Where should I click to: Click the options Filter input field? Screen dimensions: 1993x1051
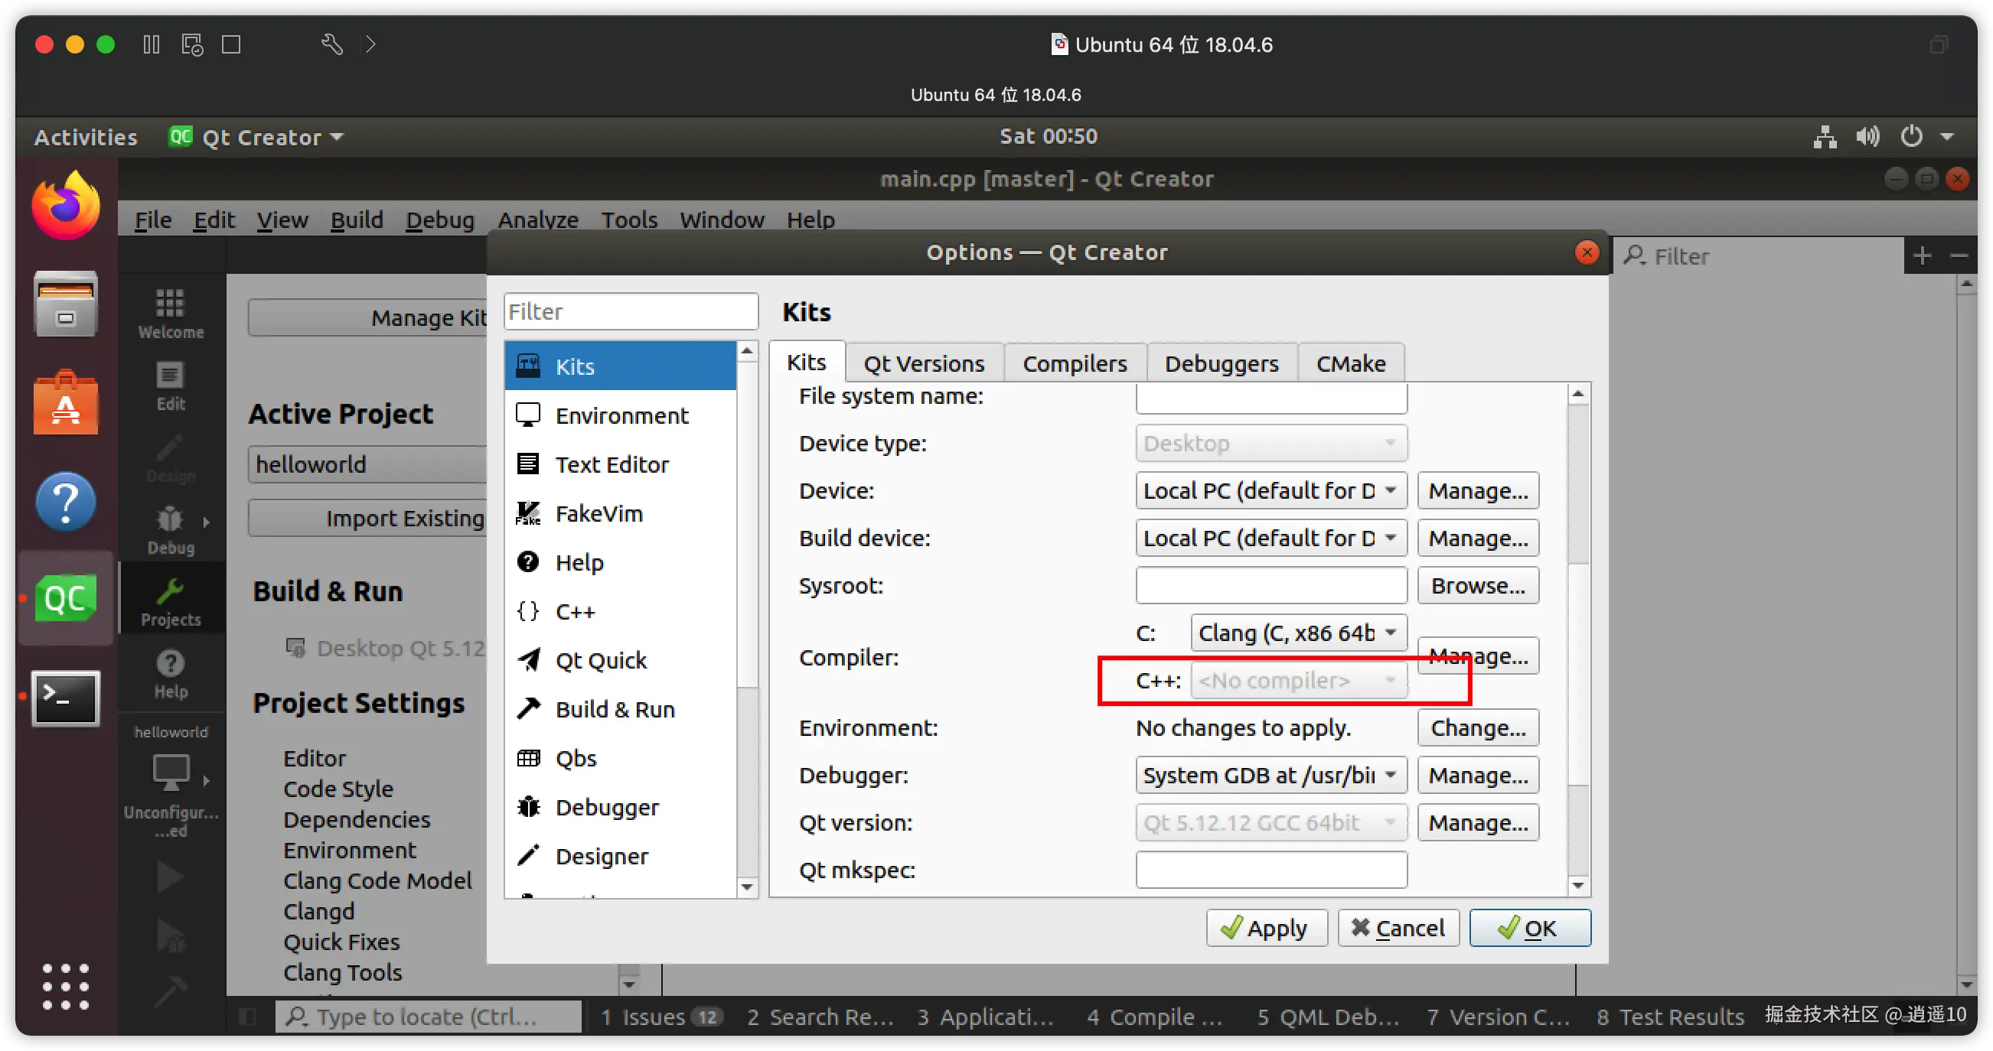(x=630, y=311)
